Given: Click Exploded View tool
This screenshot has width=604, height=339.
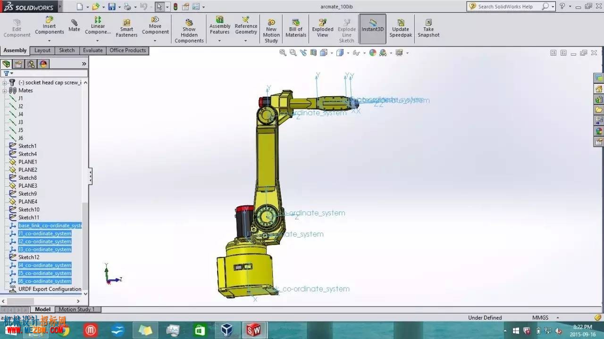Looking at the screenshot, I should [x=323, y=28].
